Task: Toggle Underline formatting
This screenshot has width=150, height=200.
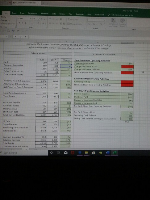Action: pos(25,23)
